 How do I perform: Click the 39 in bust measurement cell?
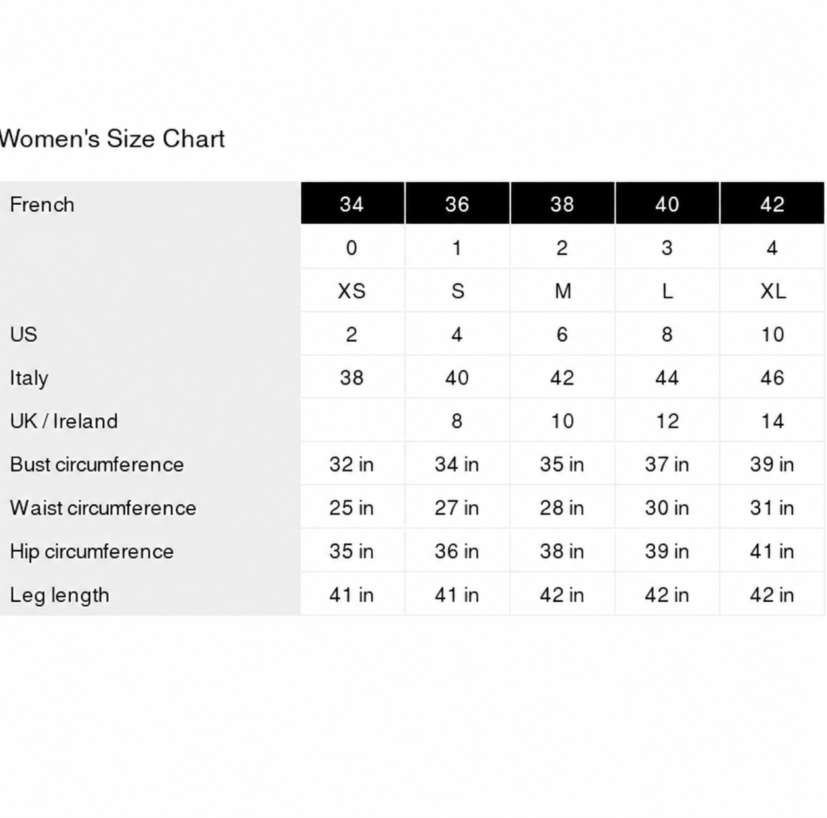pyautogui.click(x=772, y=464)
